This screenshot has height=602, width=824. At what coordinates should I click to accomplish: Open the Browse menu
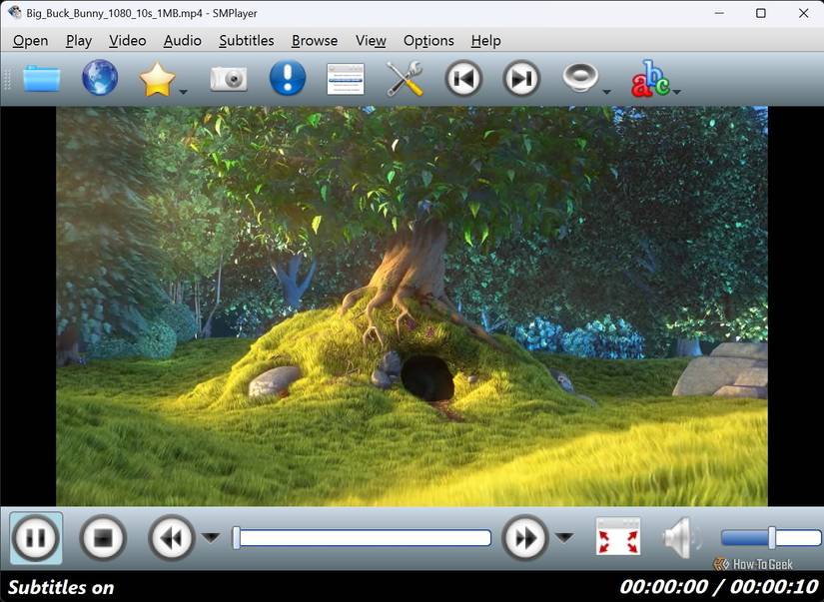(x=315, y=41)
